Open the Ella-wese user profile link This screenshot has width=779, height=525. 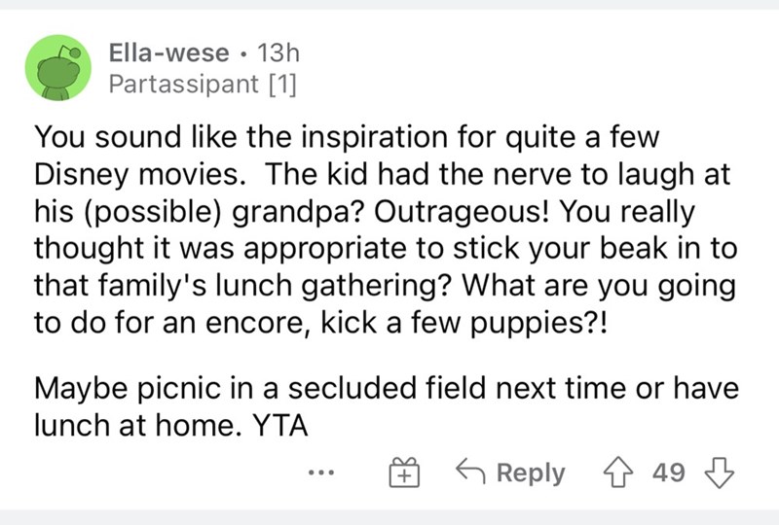[168, 52]
